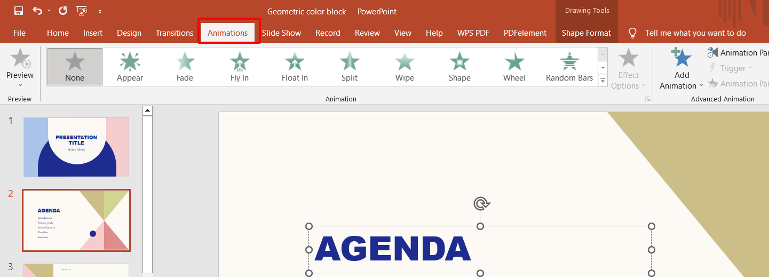Select the Animations tab

click(x=228, y=33)
